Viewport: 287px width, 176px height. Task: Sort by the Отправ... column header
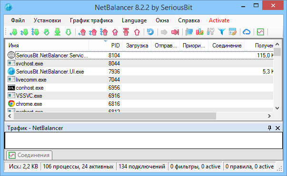[166, 46]
